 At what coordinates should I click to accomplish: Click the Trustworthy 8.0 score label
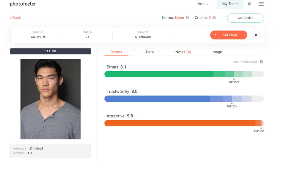(122, 91)
